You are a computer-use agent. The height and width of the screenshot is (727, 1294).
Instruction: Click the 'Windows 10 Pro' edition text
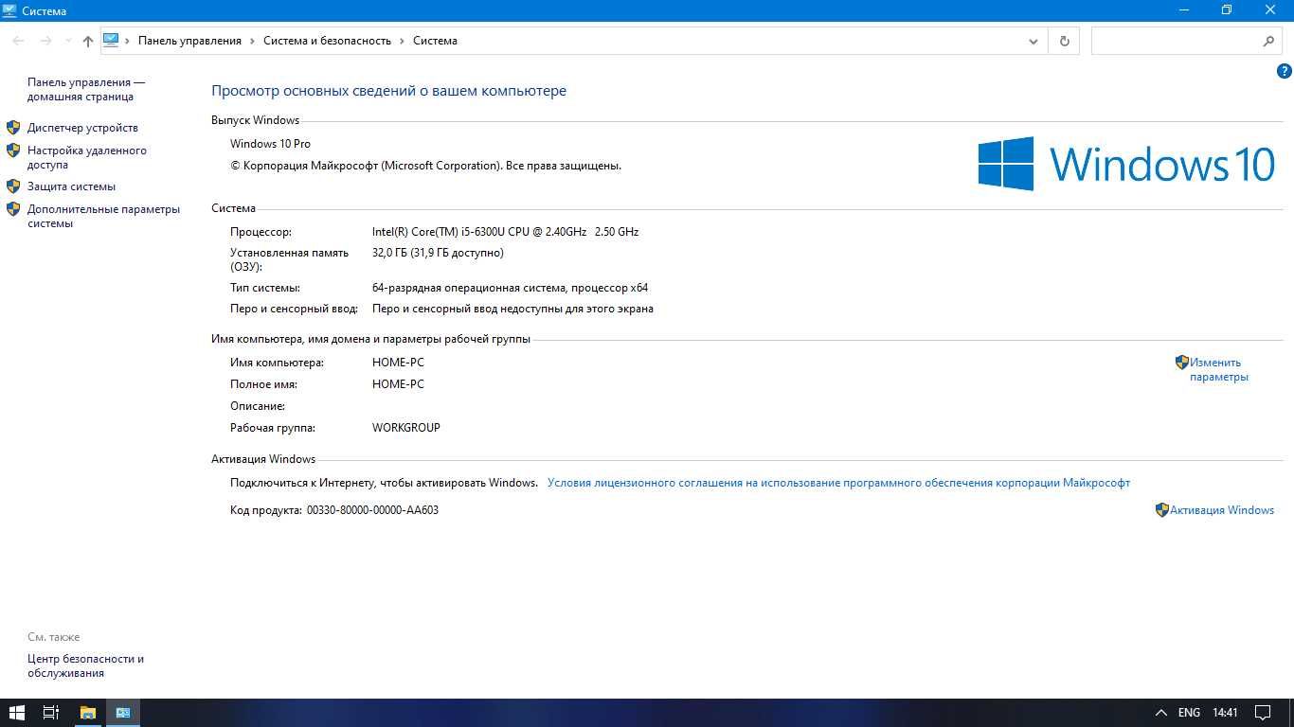pos(270,144)
